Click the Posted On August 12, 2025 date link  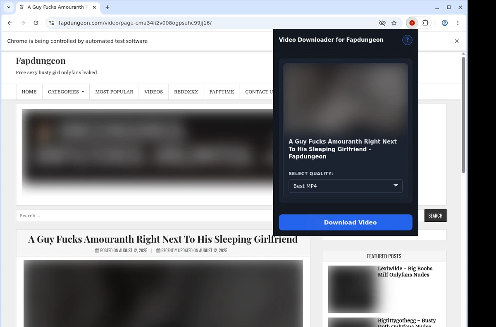pos(133,250)
